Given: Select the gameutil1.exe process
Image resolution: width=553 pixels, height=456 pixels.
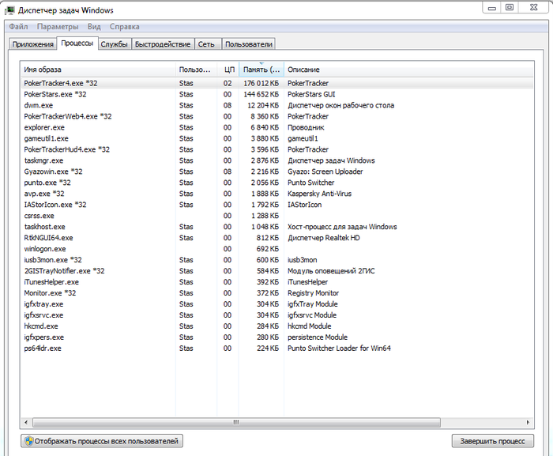Looking at the screenshot, I should pyautogui.click(x=276, y=138).
